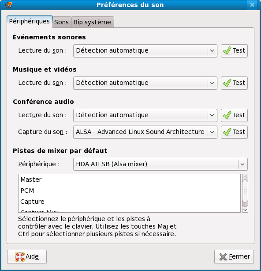Select the Périphériques tab
The image size is (261, 271).
30,21
